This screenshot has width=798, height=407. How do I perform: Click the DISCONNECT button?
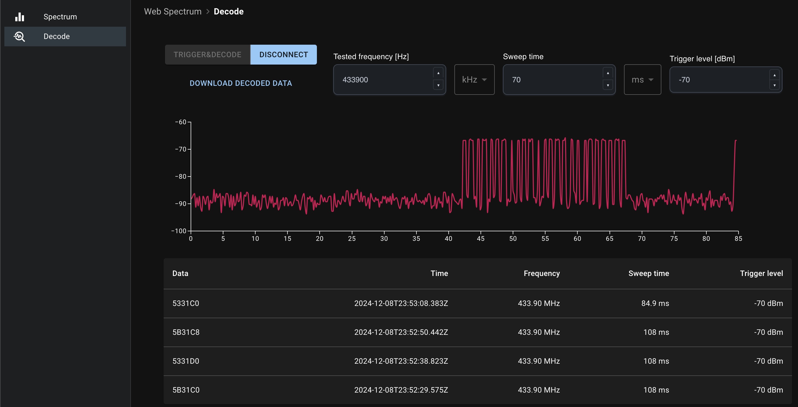tap(283, 54)
